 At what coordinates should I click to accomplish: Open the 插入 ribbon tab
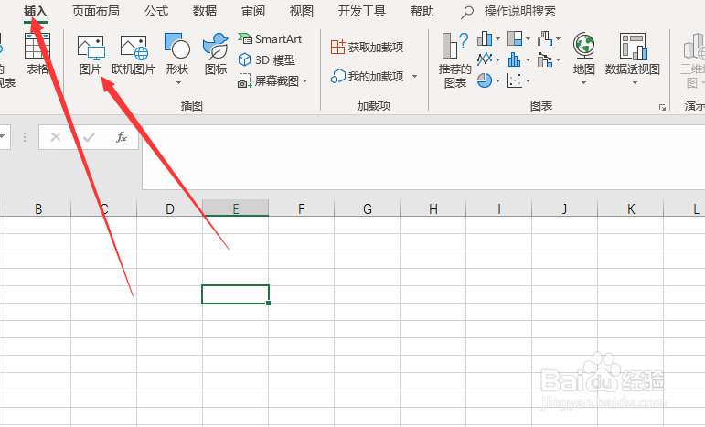coord(36,11)
